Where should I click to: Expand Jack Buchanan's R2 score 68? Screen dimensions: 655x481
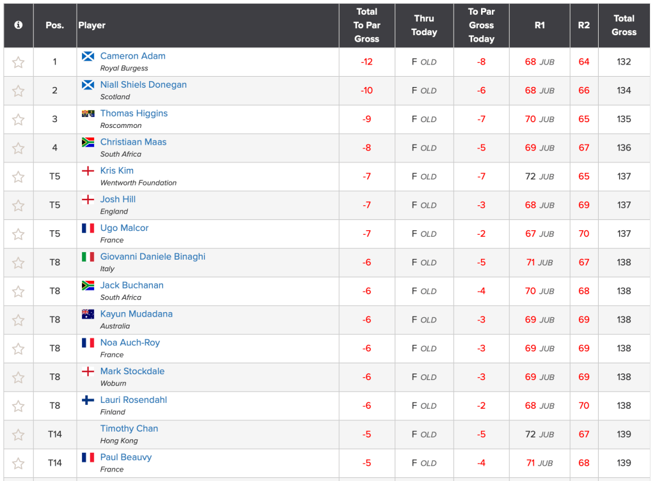coord(583,291)
